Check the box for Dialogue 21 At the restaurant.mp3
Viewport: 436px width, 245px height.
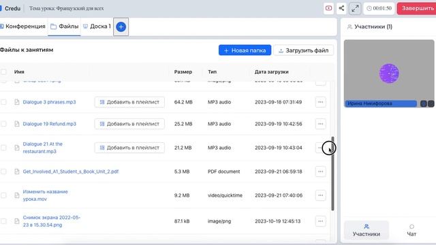point(3,148)
